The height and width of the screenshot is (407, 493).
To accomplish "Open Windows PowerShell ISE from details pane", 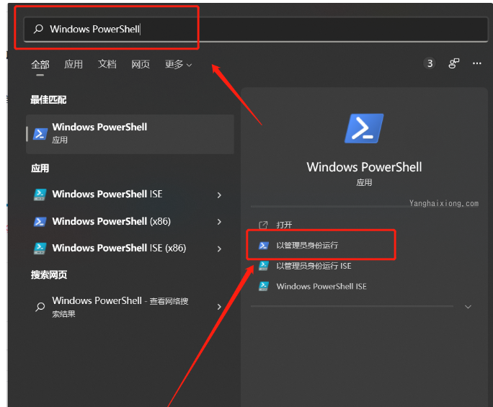I will tap(321, 286).
